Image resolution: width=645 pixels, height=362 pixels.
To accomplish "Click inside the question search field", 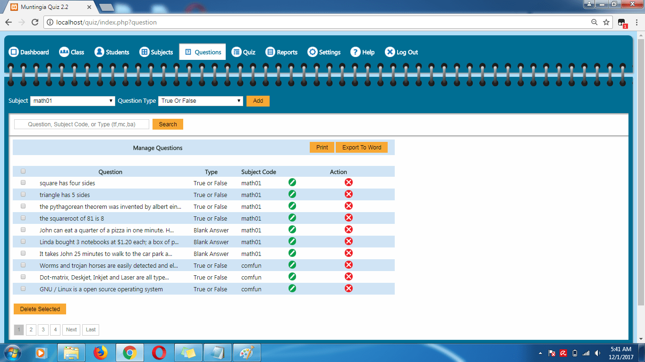I will (x=81, y=124).
